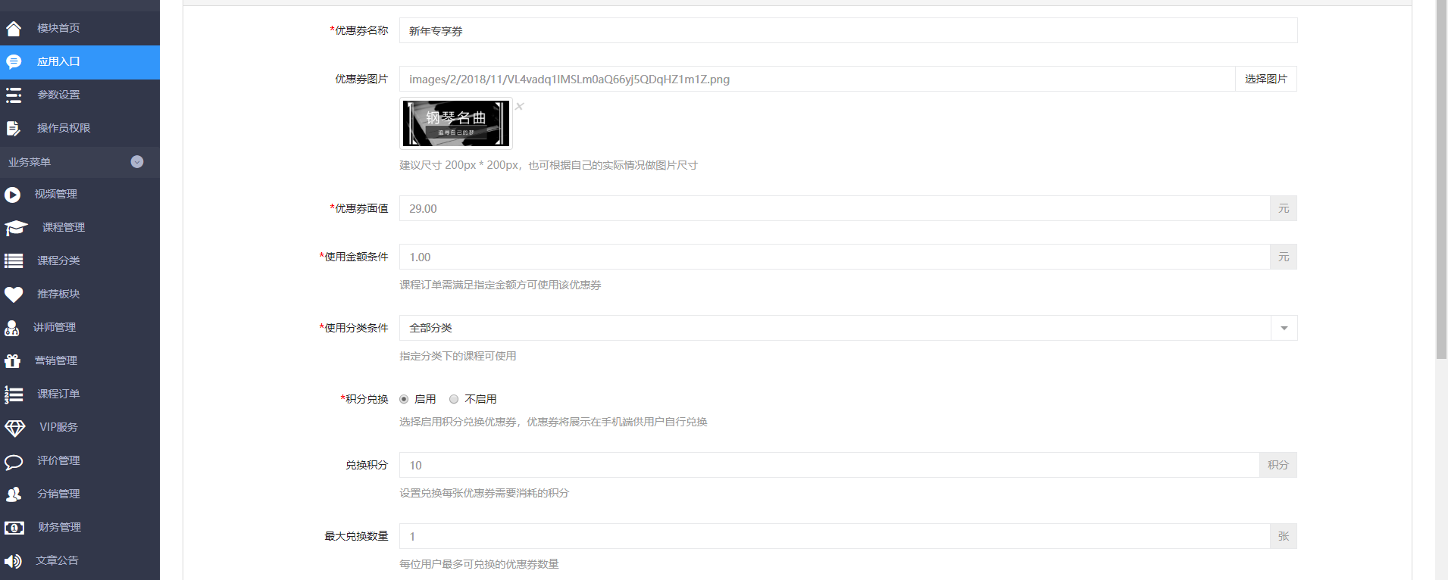The image size is (1448, 580).
Task: Select the 启用 radio for 积分兑换
Action: click(x=404, y=399)
